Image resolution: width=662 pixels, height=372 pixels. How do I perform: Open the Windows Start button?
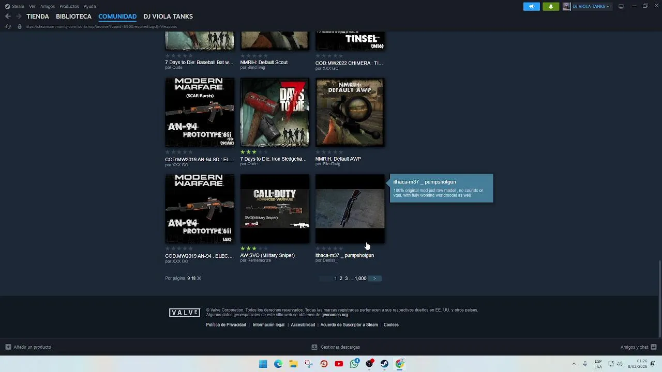[x=263, y=364]
